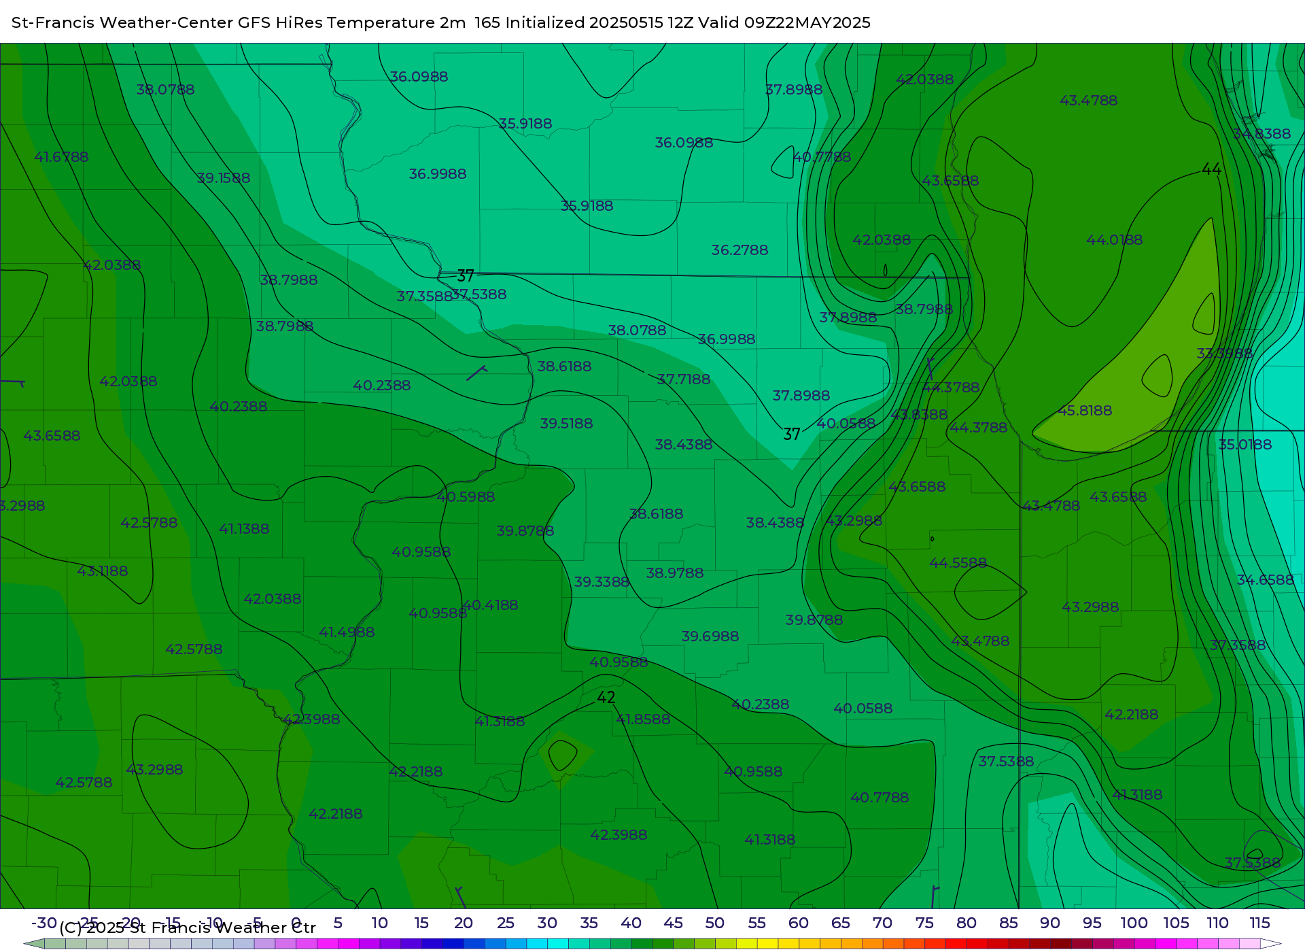Click the copyright St Francis Weather Ctr text
This screenshot has width=1305, height=952.
click(188, 928)
